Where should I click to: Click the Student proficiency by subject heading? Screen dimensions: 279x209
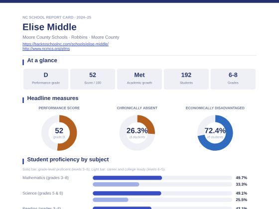coord(68,159)
